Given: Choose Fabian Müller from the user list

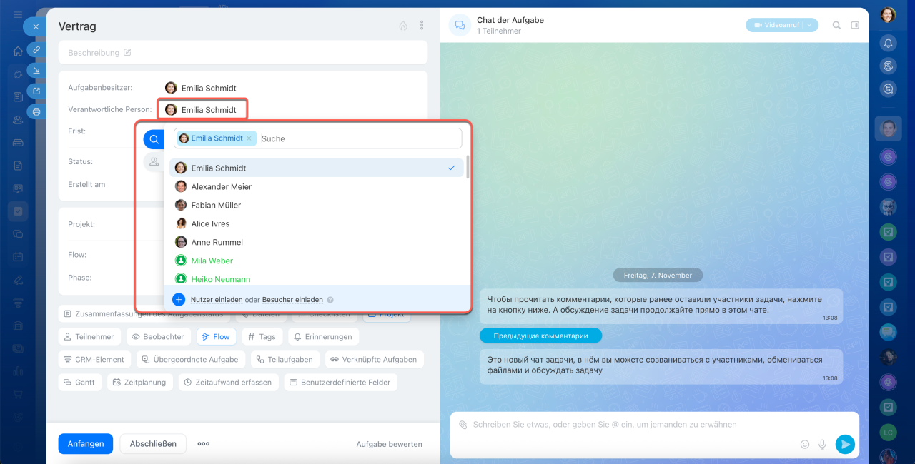Looking at the screenshot, I should click(317, 205).
